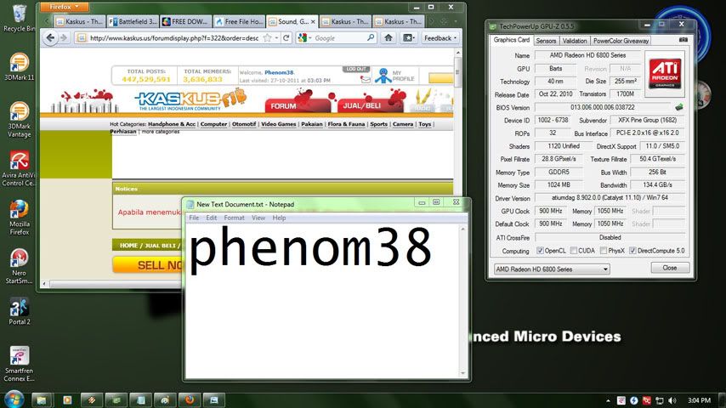The height and width of the screenshot is (408, 726).
Task: Toggle OpenCL checkbox in GPU-Z
Action: (540, 251)
